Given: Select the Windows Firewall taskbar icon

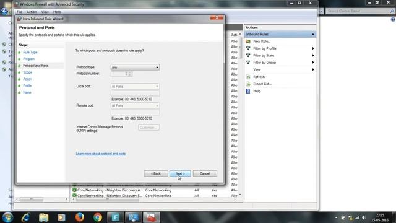Looking at the screenshot, I should pos(152,217).
